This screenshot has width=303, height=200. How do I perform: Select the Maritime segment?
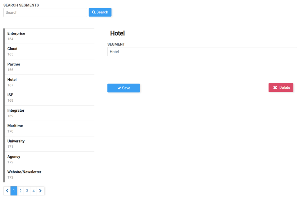click(49, 128)
